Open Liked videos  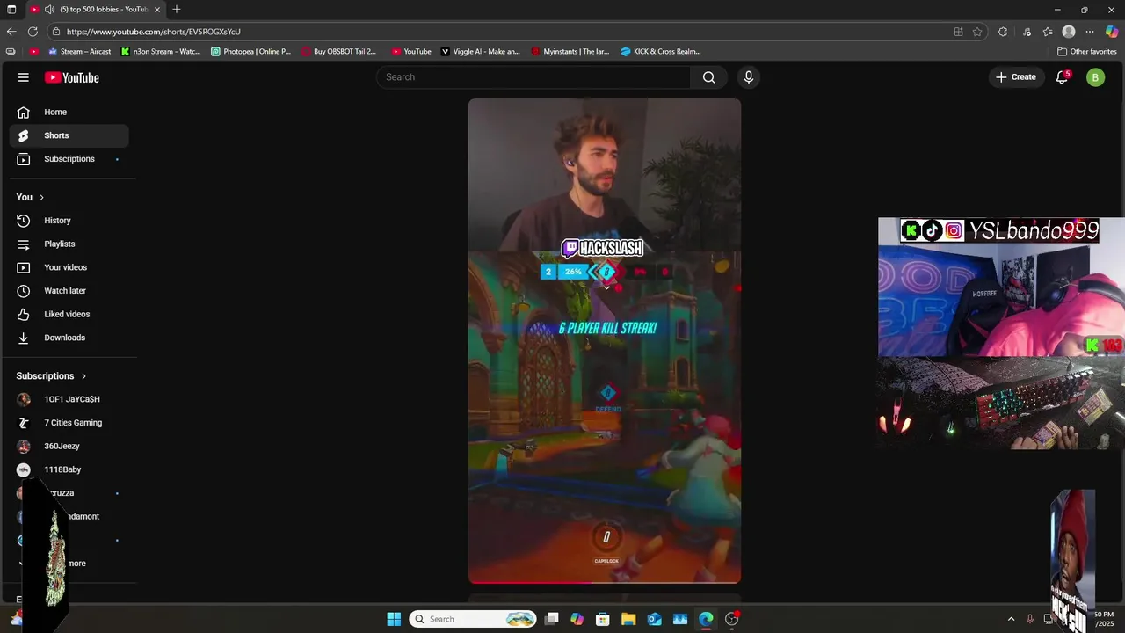pyautogui.click(x=69, y=314)
